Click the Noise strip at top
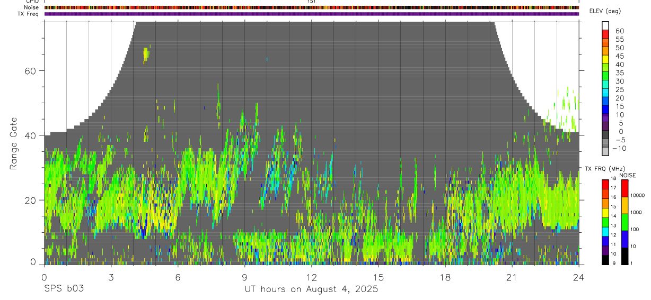Screen dimensions: 651x300 311,7
